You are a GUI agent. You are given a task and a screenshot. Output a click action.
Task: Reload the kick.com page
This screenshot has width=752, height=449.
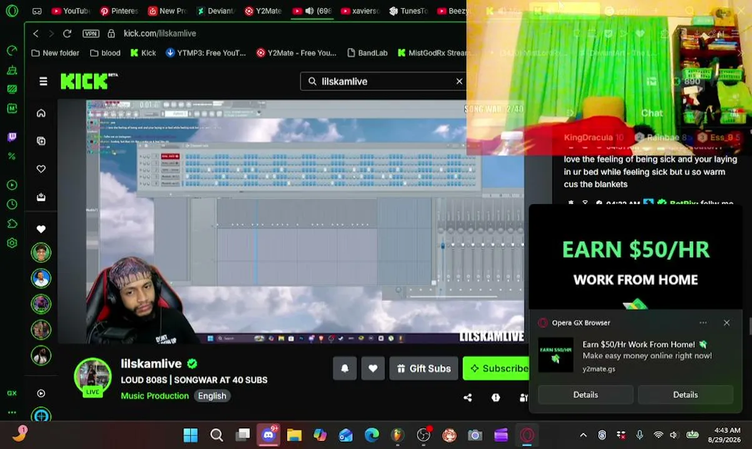tap(67, 33)
